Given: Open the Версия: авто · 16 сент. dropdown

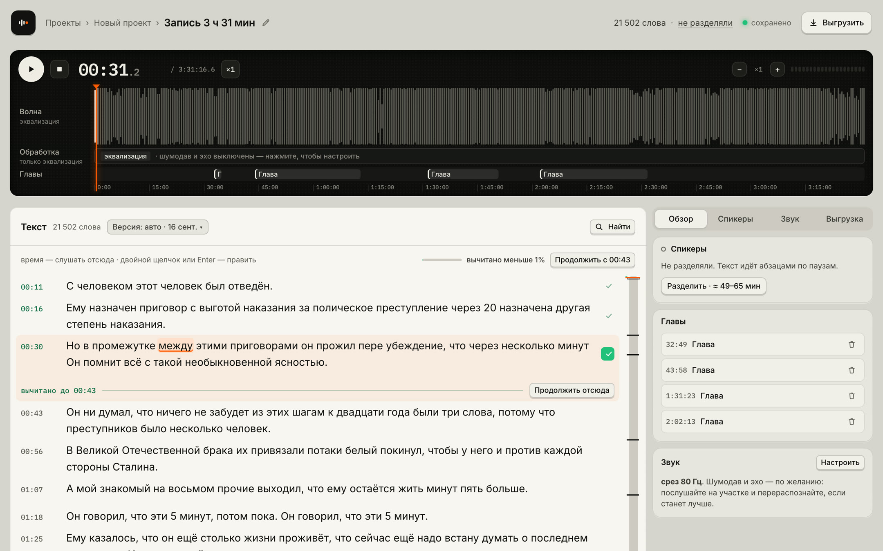Looking at the screenshot, I should [x=157, y=227].
